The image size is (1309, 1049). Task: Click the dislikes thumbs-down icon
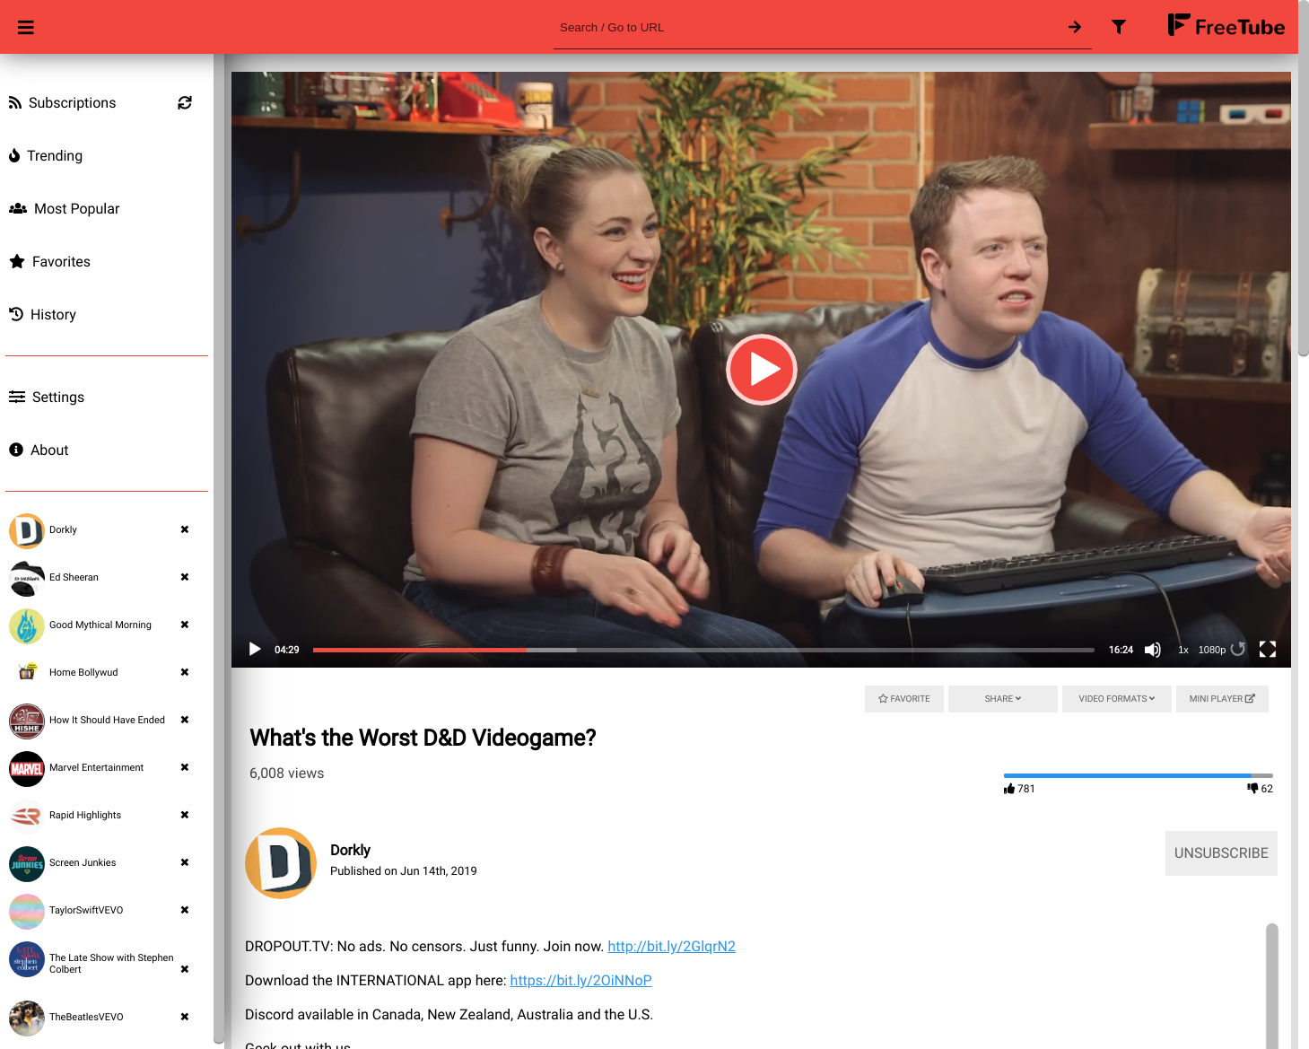(1252, 788)
